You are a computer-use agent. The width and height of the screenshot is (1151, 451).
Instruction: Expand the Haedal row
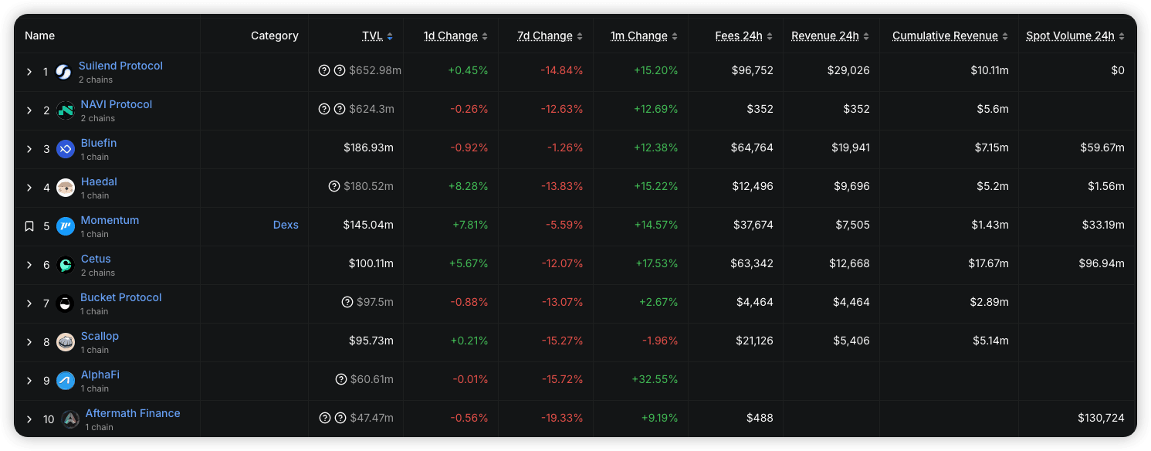(x=29, y=188)
